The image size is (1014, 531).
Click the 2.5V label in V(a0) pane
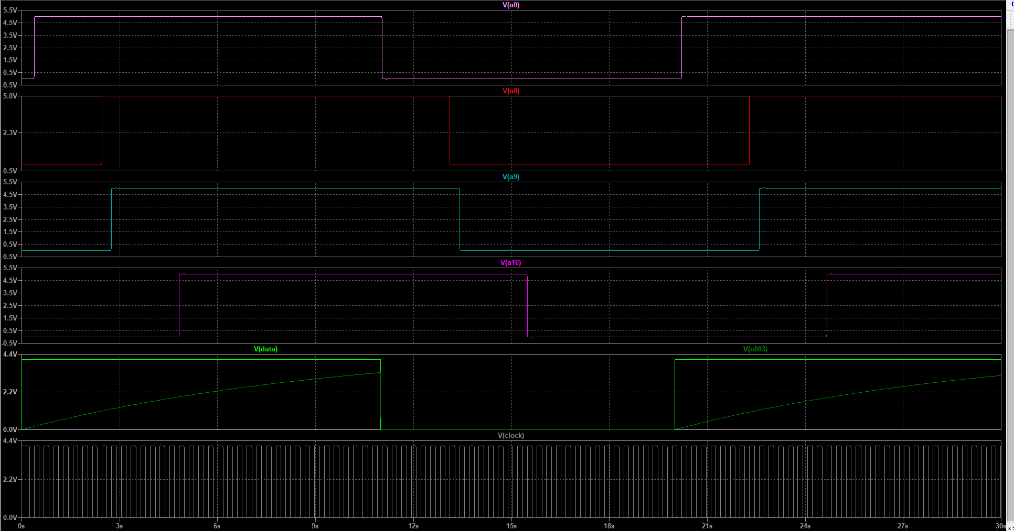[x=10, y=47]
